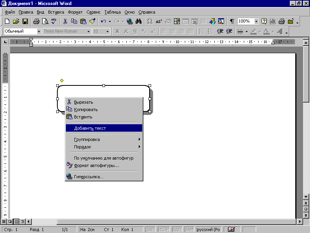
Task: Open the Times New Roman font dropdown
Action: pos(89,31)
